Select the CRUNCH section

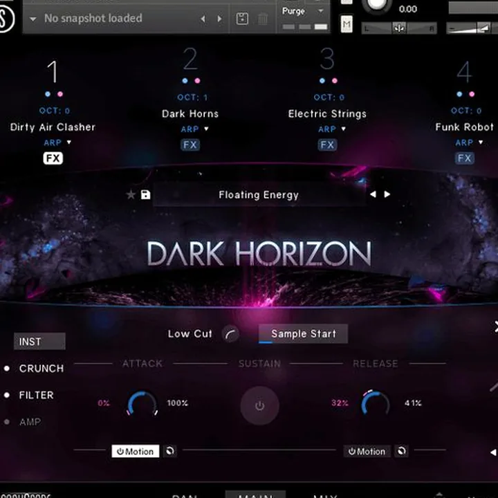point(41,369)
